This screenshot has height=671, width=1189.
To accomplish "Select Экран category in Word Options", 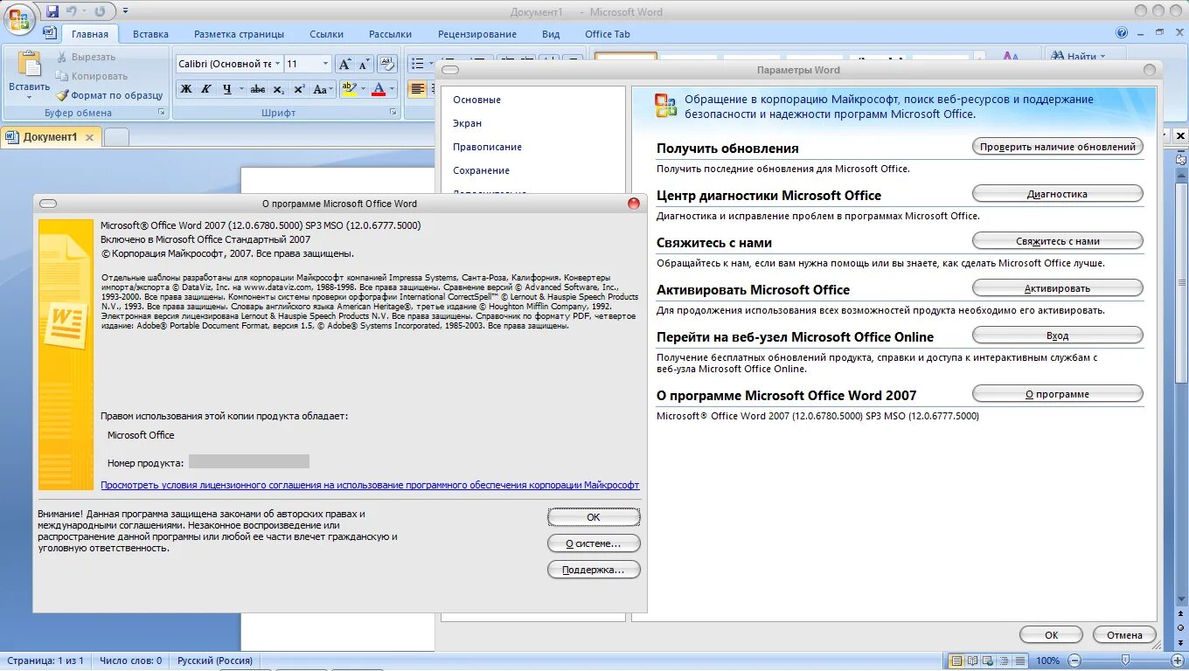I will (467, 123).
